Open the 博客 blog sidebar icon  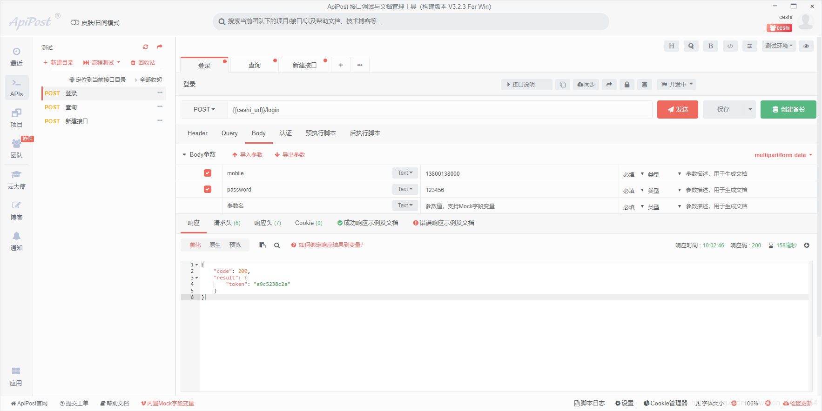pos(16,211)
